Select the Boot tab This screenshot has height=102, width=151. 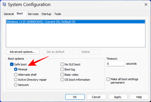[x=20, y=13]
